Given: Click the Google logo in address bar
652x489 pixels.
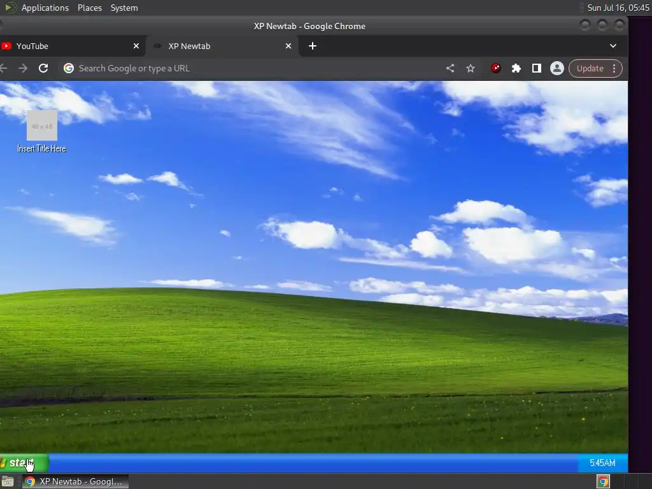Looking at the screenshot, I should point(69,68).
